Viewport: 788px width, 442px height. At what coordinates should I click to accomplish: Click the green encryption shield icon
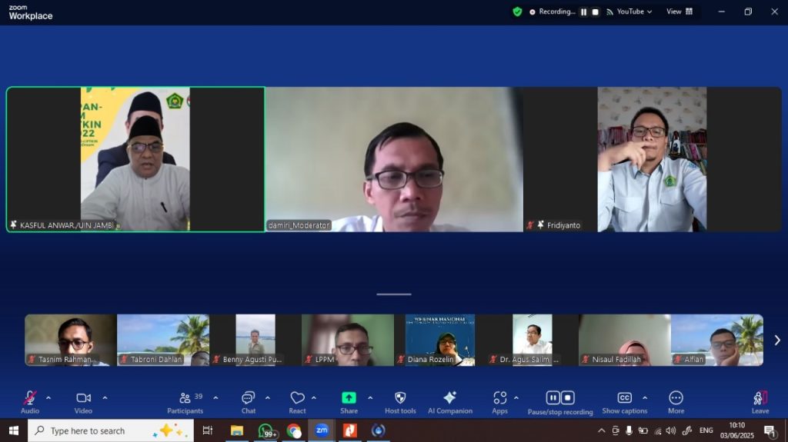pyautogui.click(x=517, y=12)
